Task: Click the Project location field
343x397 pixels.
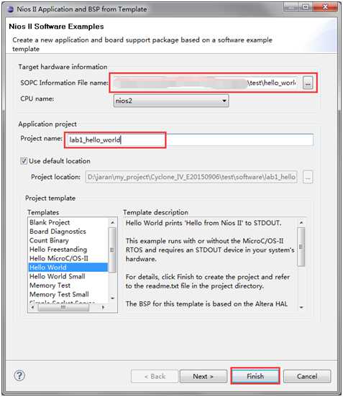Action: coord(191,177)
